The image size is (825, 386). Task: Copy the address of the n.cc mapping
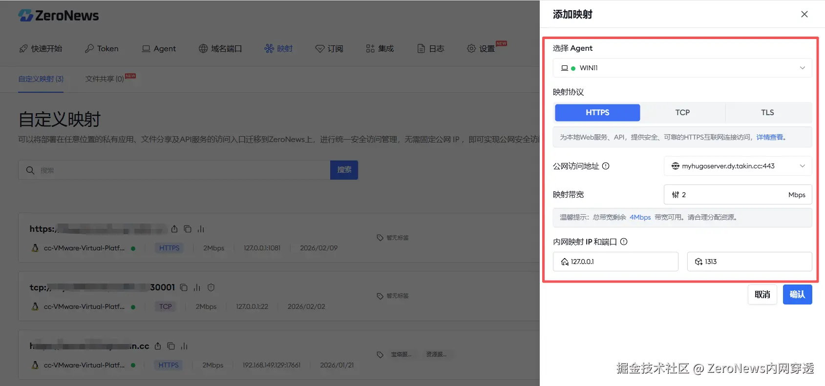coord(171,346)
